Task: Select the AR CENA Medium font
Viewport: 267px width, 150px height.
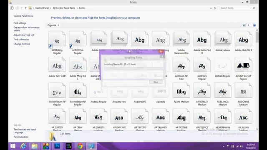Action: (78, 116)
